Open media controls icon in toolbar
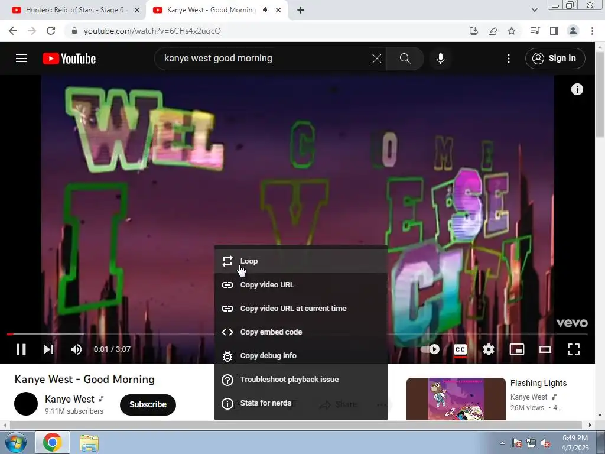Screen dimensions: 605x454 click(535, 31)
